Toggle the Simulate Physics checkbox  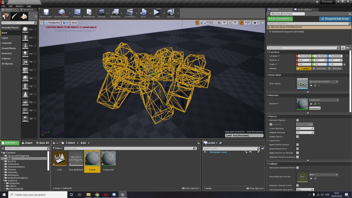(297, 120)
